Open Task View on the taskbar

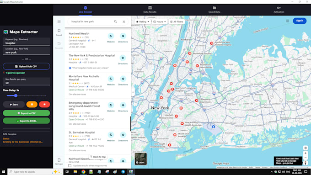coord(67,172)
